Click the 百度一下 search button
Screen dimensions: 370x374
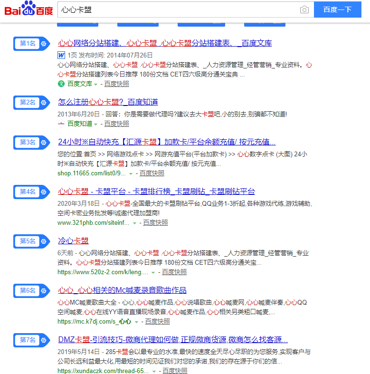(x=337, y=10)
